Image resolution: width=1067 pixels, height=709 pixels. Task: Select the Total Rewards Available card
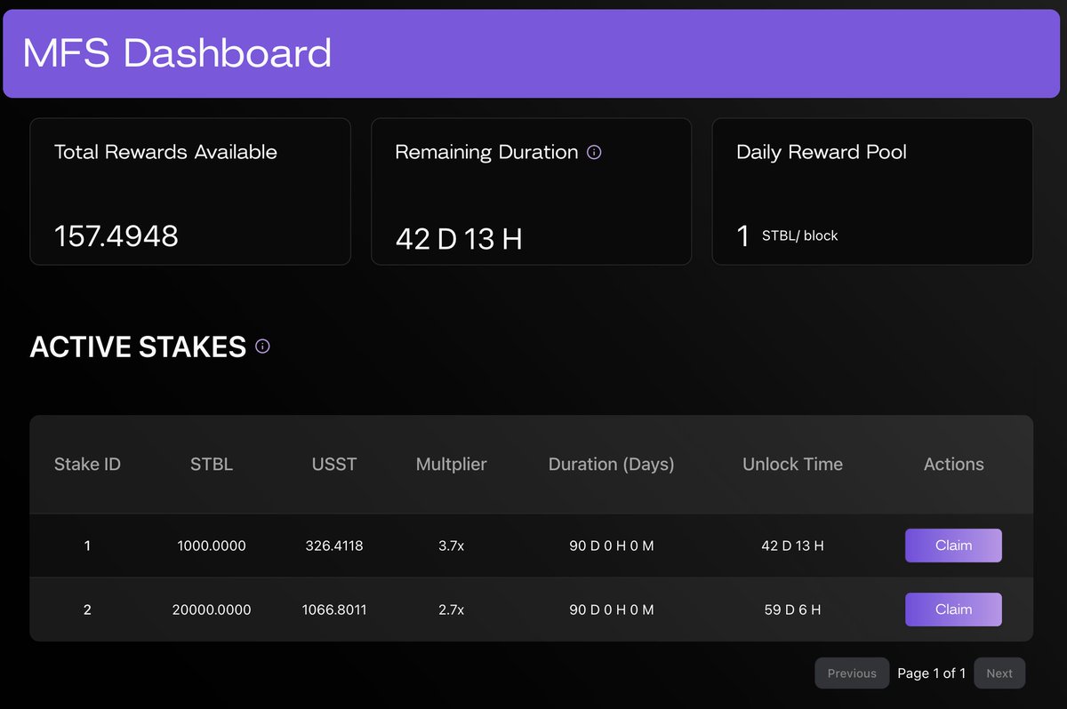pos(189,191)
